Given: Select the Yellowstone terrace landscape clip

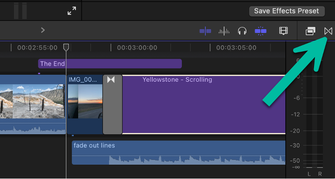Looking at the screenshot, I should 33,105.
